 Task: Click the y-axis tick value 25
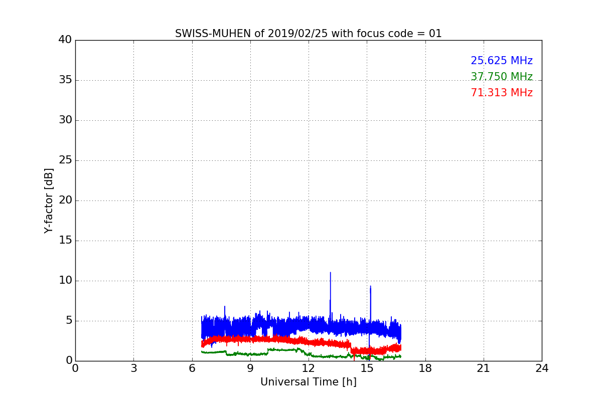coord(65,160)
